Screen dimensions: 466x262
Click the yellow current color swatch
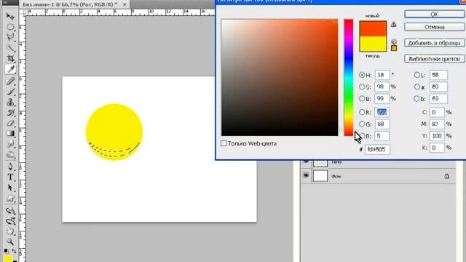373,44
